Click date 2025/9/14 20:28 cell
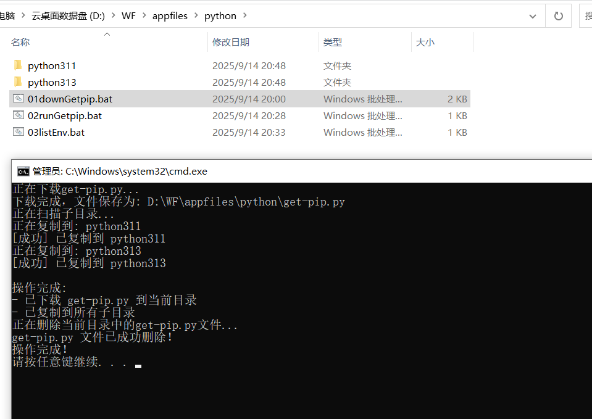The height and width of the screenshot is (419, 592). (x=249, y=115)
